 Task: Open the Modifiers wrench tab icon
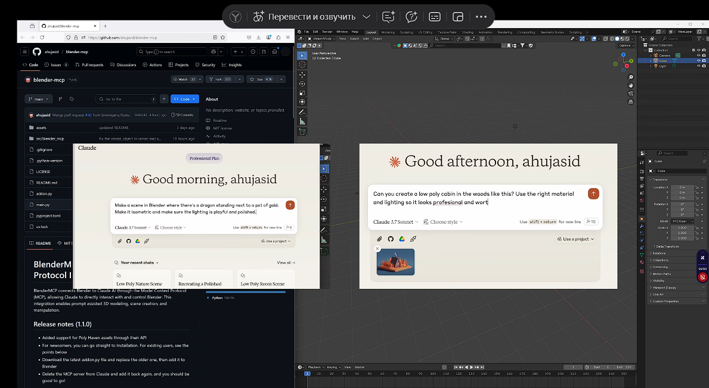[642, 226]
